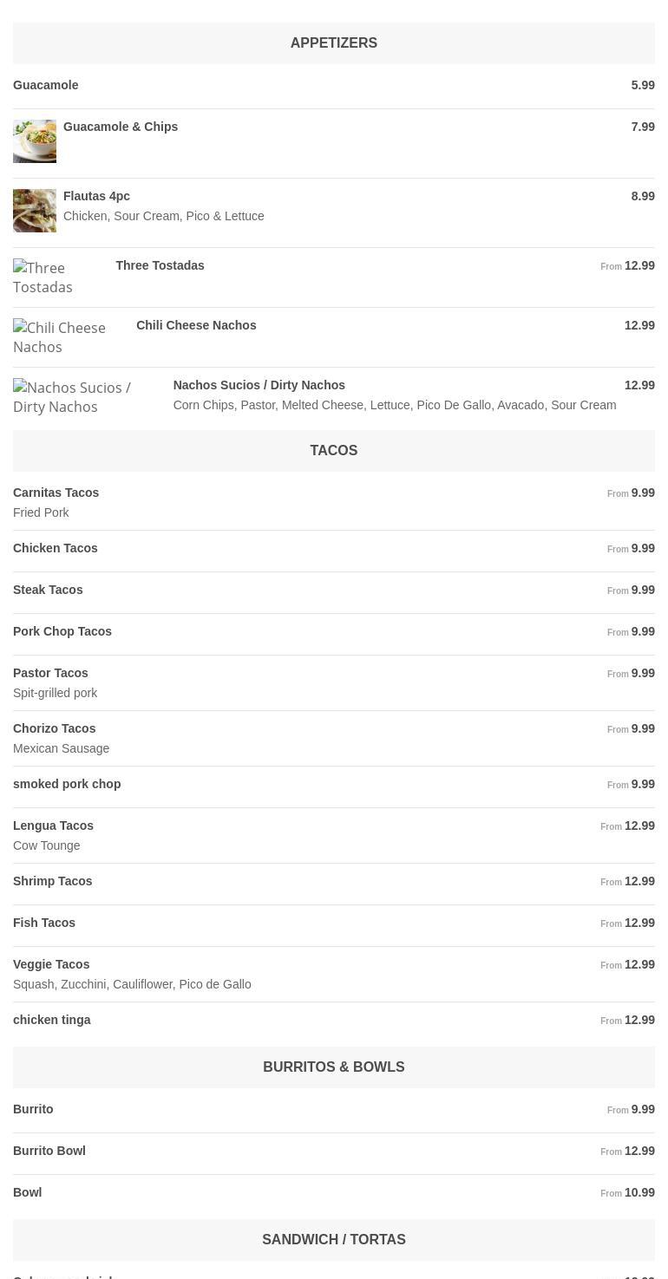Click the Fish Tacos price 12.99
The height and width of the screenshot is (1279, 668).
pos(639,923)
